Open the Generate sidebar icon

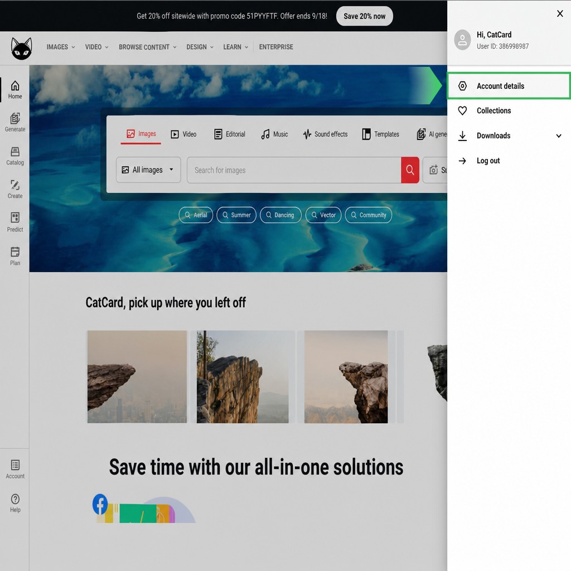coord(15,118)
